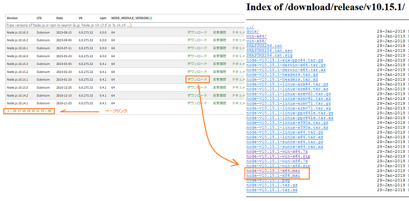Click ダウンロード for Node.js 10.15.1

point(197,79)
